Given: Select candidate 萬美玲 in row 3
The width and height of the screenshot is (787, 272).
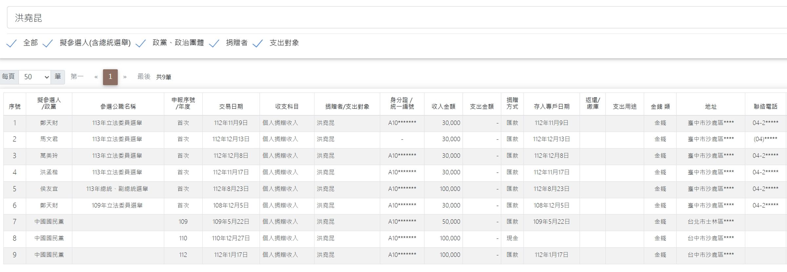Looking at the screenshot, I should (49, 156).
